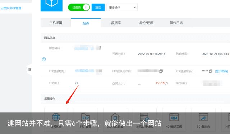This screenshot has height=134, width=230.
Task: Open the domain binding globe icon
Action: [56, 117]
